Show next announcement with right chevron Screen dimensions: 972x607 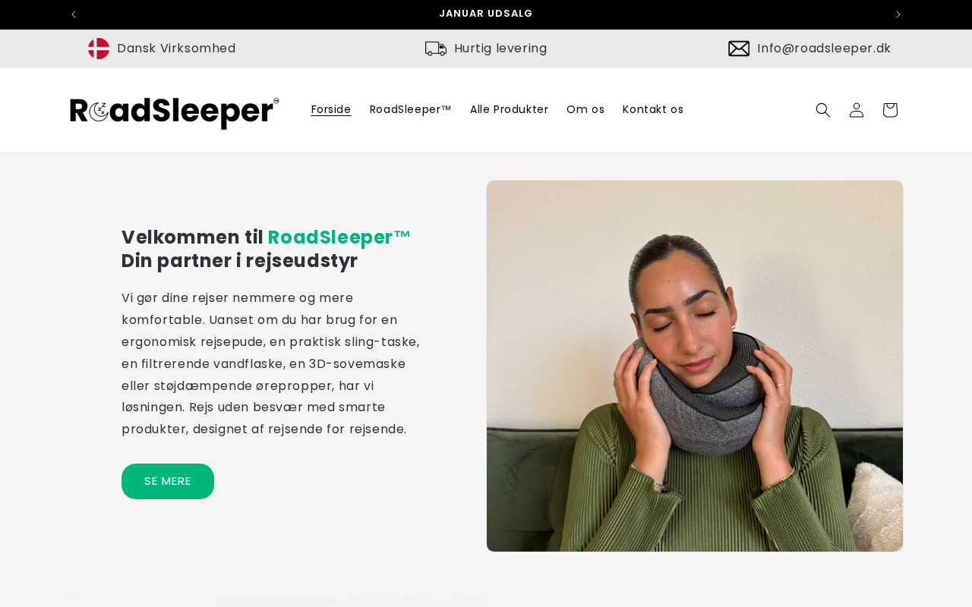(898, 14)
